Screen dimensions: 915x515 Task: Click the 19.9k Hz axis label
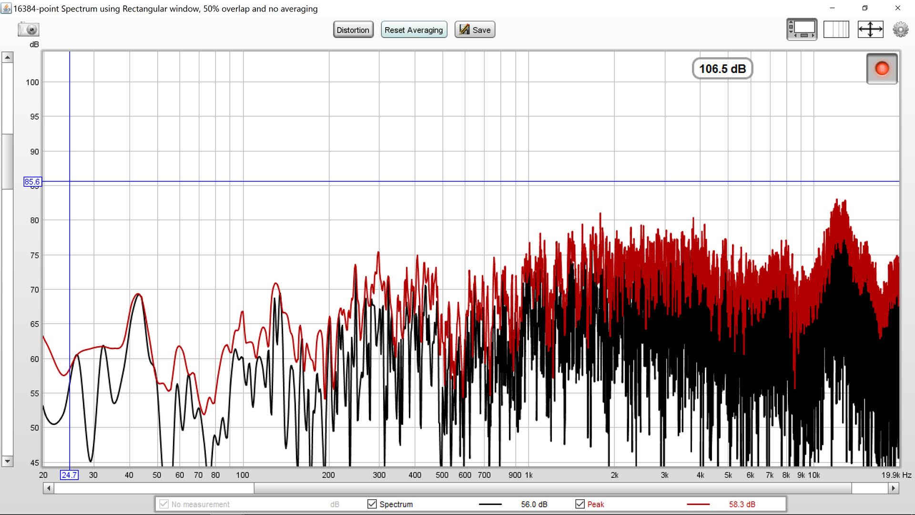click(896, 475)
